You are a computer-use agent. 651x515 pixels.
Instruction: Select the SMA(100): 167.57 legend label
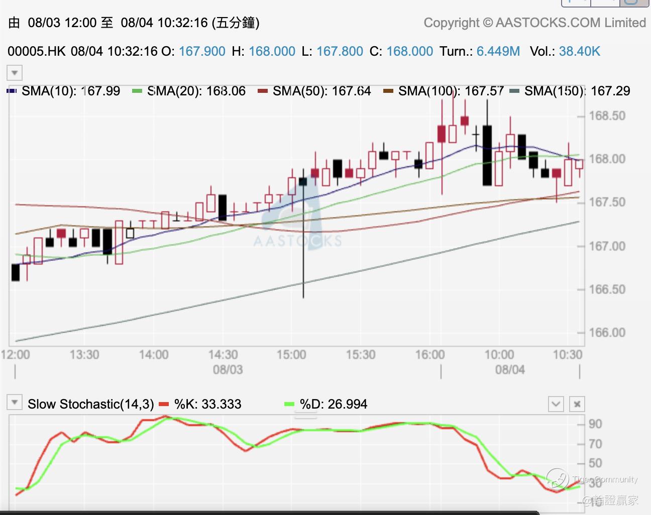tap(451, 91)
